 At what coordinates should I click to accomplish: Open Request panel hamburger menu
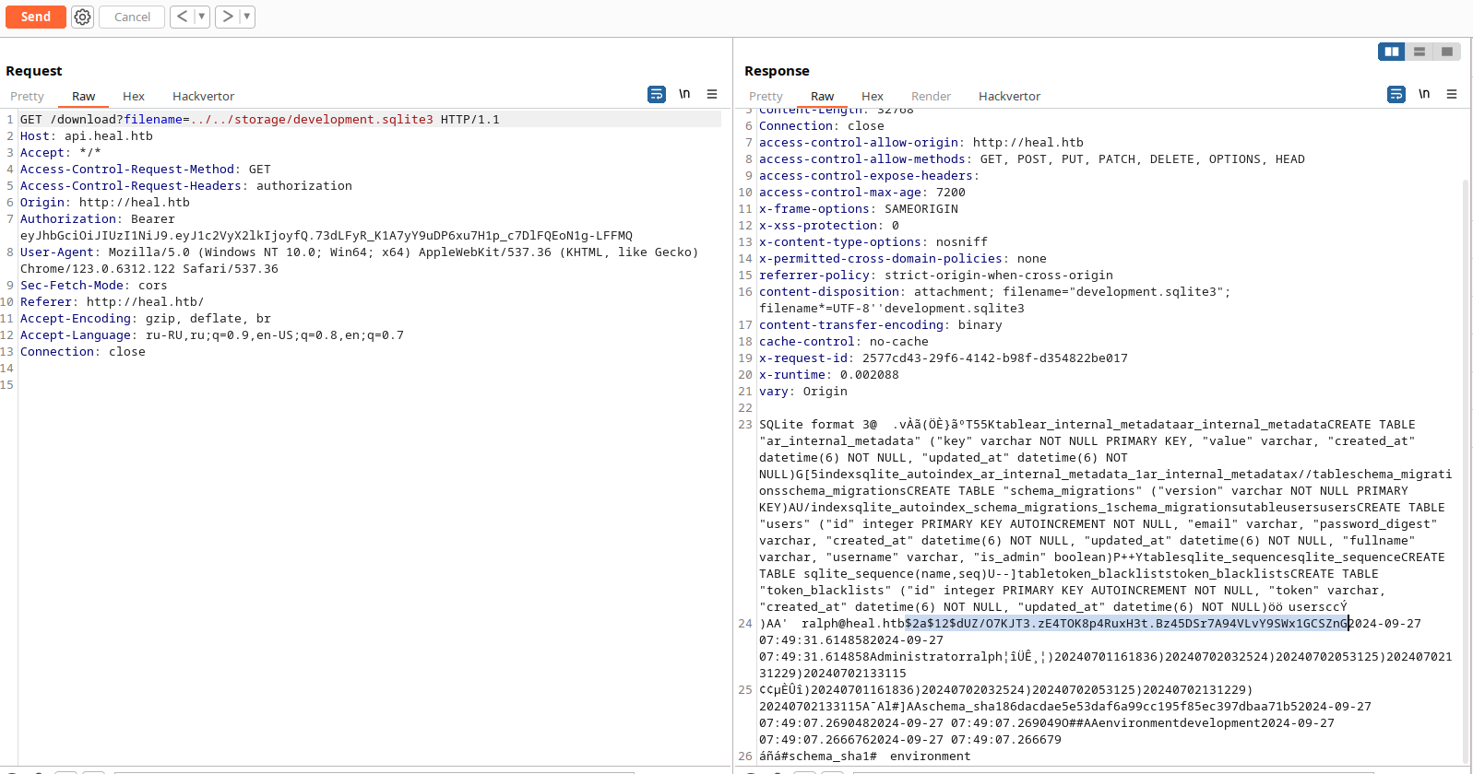pyautogui.click(x=712, y=94)
